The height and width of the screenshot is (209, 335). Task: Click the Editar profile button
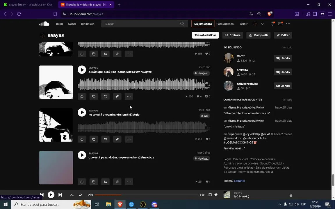tap(283, 35)
